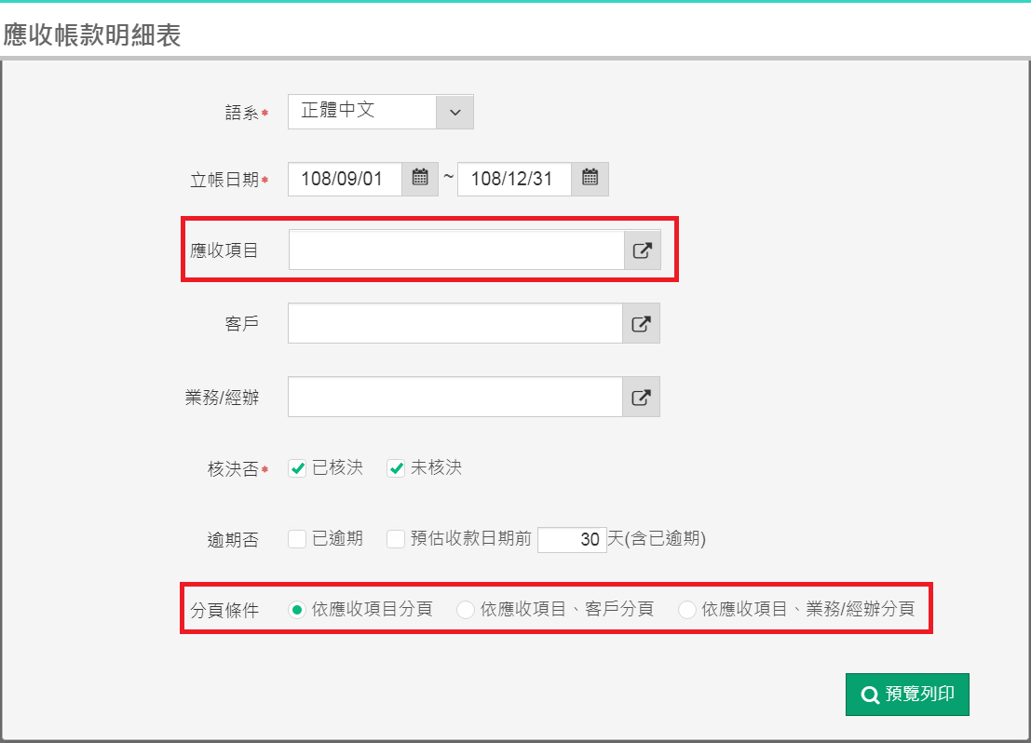This screenshot has height=743, width=1031.
Task: Open 應收項目 lookup window icon
Action: coord(642,250)
